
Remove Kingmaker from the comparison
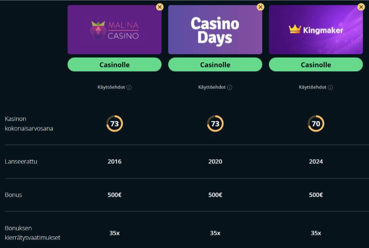point(361,7)
